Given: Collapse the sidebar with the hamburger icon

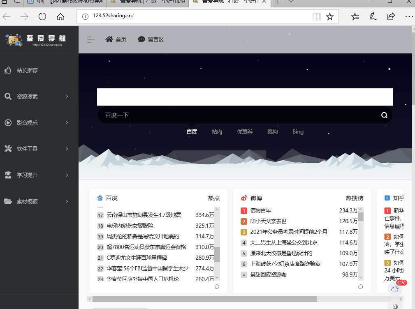Looking at the screenshot, I should click(90, 39).
